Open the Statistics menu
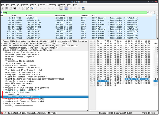Image resolution: width=159 pixels, height=115 pixels. pos(42,5)
